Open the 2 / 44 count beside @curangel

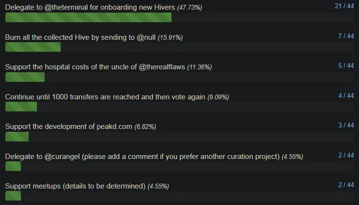tap(346, 155)
